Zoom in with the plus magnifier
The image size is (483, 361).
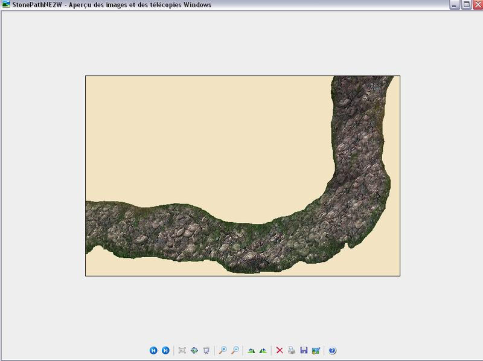click(223, 350)
